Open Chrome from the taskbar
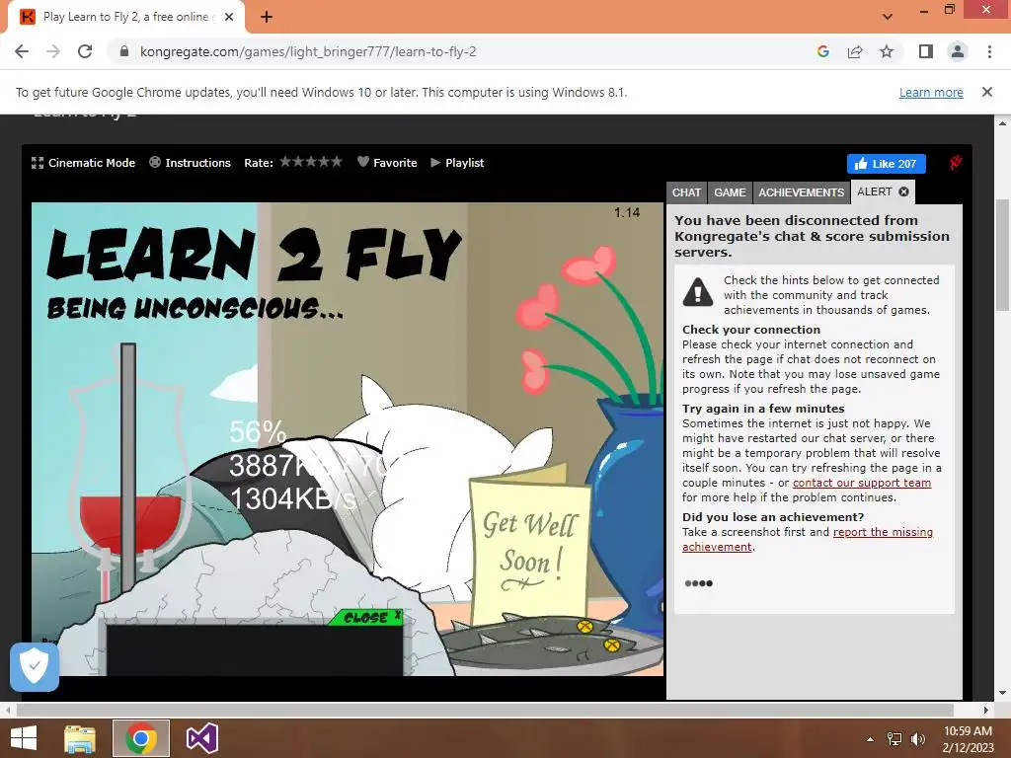 [x=140, y=738]
